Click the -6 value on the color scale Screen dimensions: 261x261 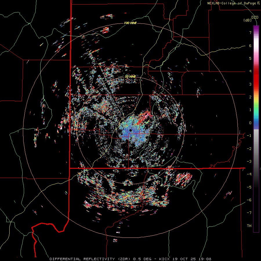[249, 200]
